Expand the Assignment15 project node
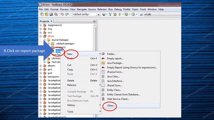Screen dimensions: 214x120 pyautogui.click(x=41, y=25)
